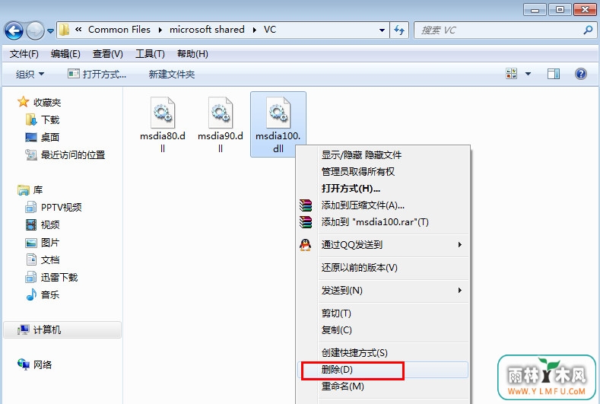Image resolution: width=600 pixels, height=404 pixels.
Task: Select the msdia100.dll file icon
Action: 278,113
